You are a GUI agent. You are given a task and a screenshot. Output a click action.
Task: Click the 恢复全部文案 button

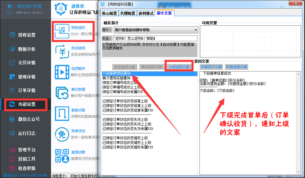click(x=237, y=67)
